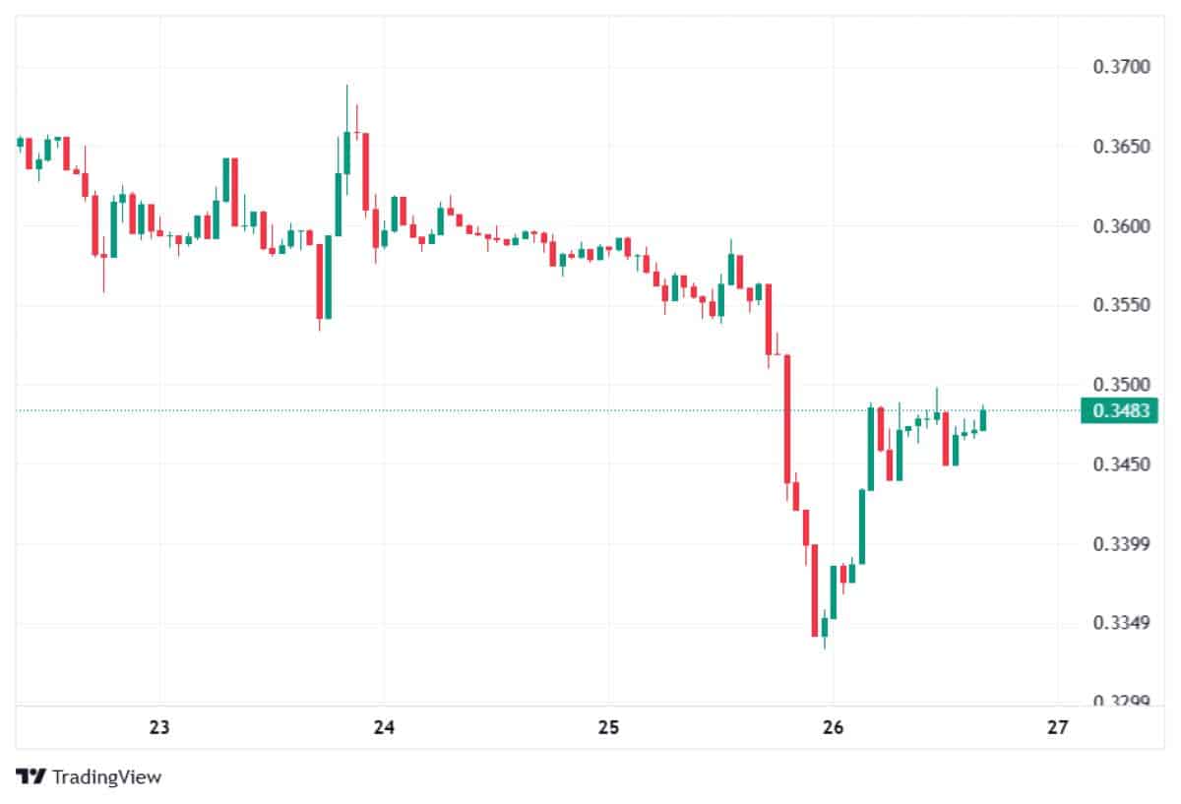This screenshot has width=1181, height=804.
Task: Click the green 0.3483 current price tag
Action: 1120,410
